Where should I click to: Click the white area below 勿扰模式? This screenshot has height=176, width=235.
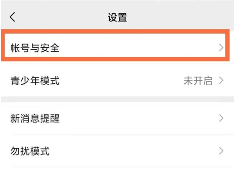[x=117, y=171]
